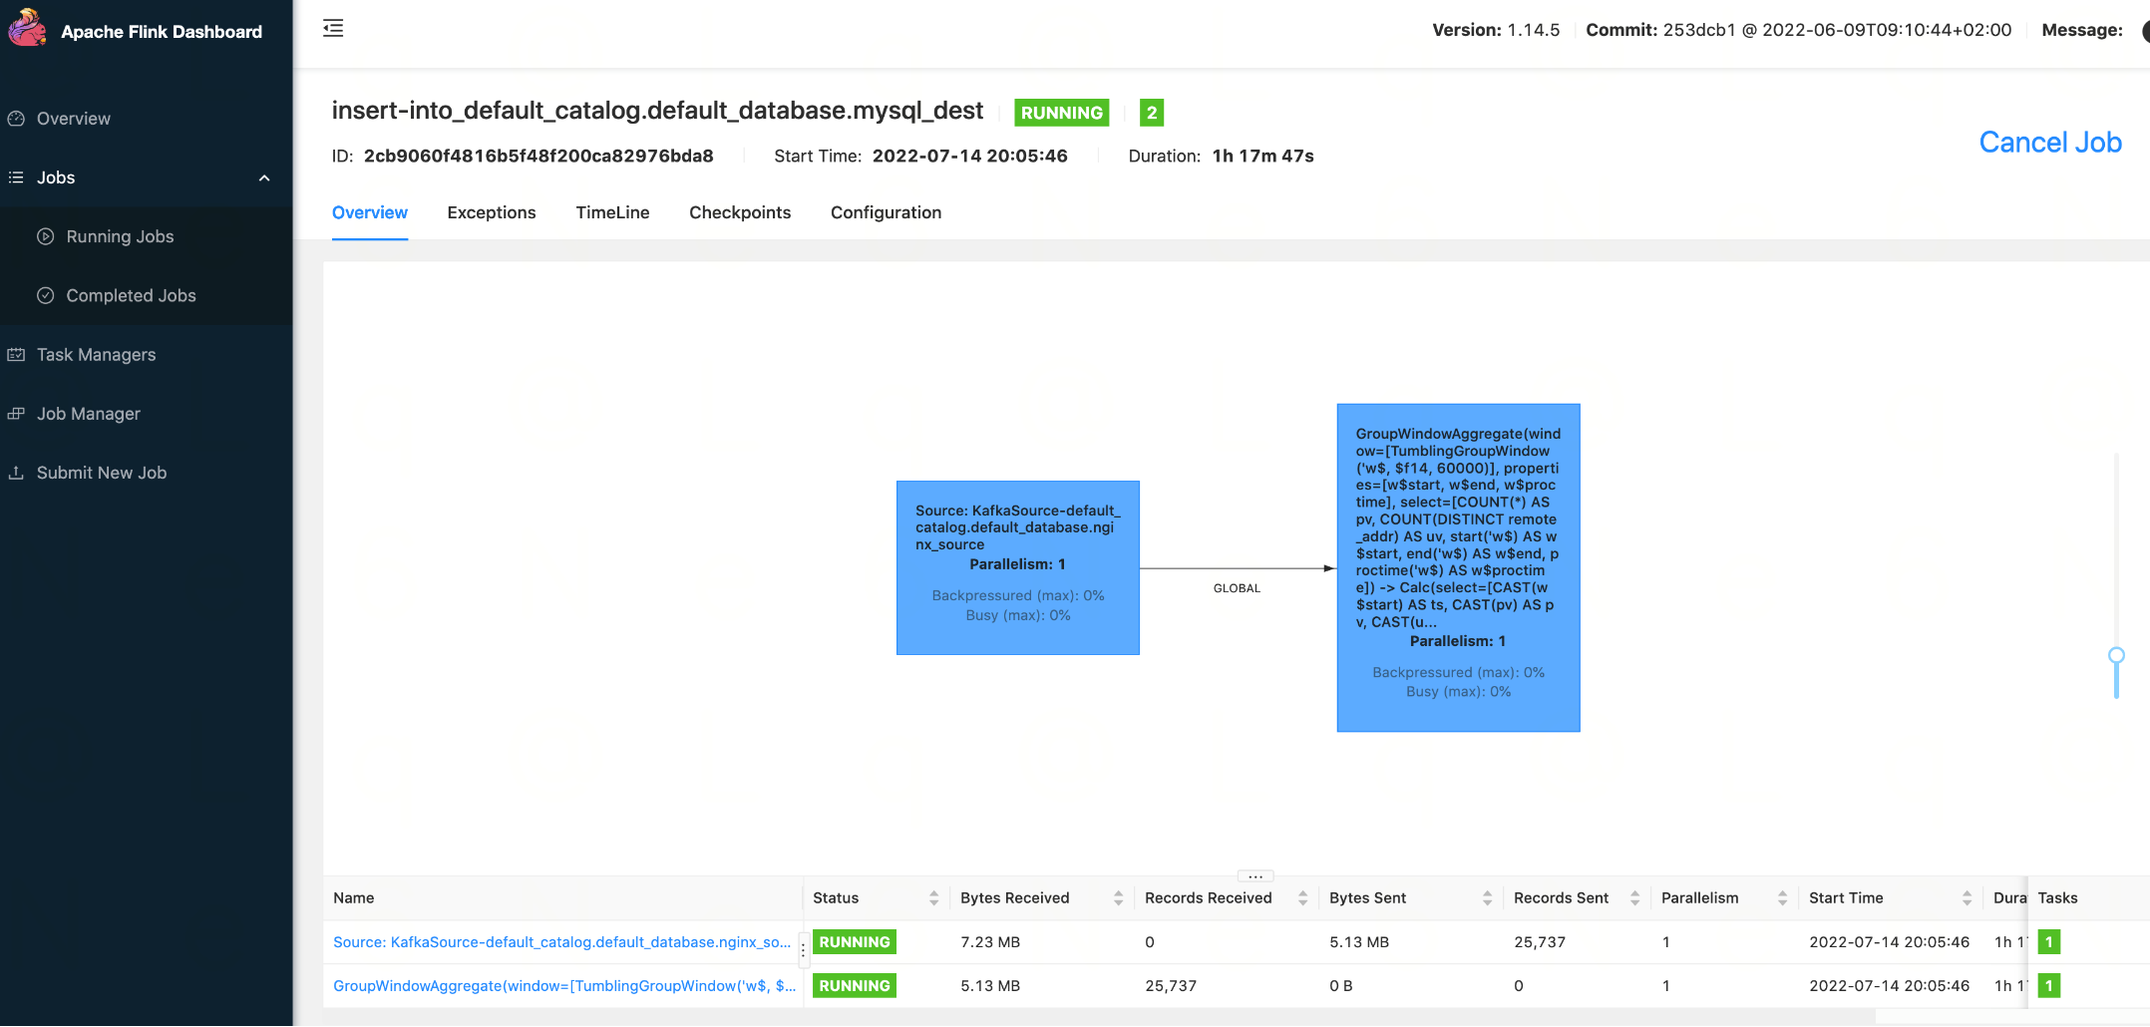Select the KafkaSource node in job graph
The width and height of the screenshot is (2150, 1027).
1018,568
